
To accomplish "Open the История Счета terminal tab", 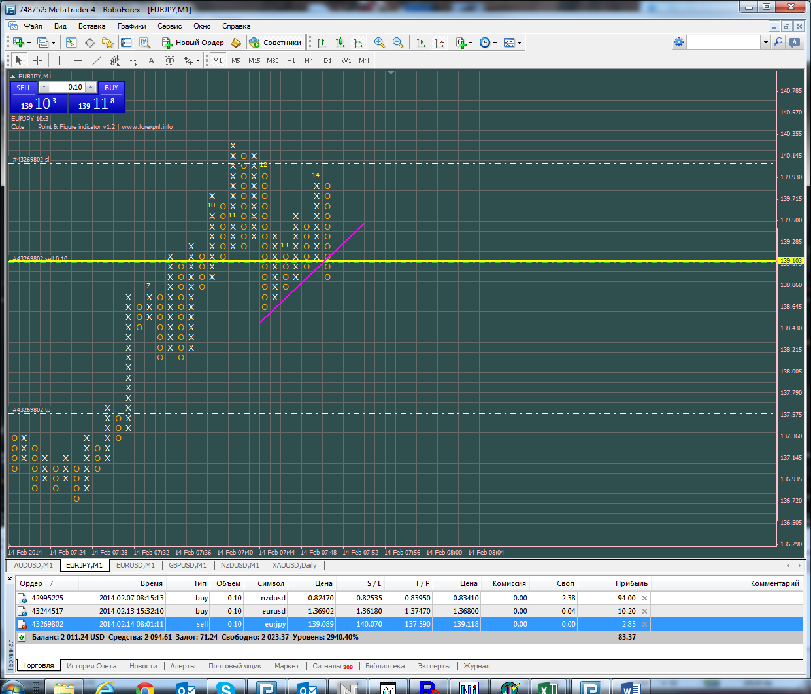I will (91, 666).
